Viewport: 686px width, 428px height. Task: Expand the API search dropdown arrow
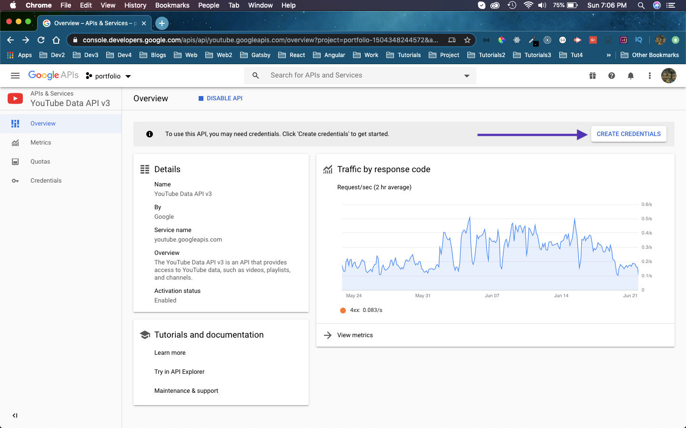coord(467,76)
